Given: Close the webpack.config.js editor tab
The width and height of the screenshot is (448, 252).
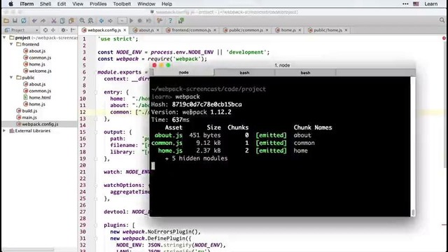Looking at the screenshot, I should 125,30.
